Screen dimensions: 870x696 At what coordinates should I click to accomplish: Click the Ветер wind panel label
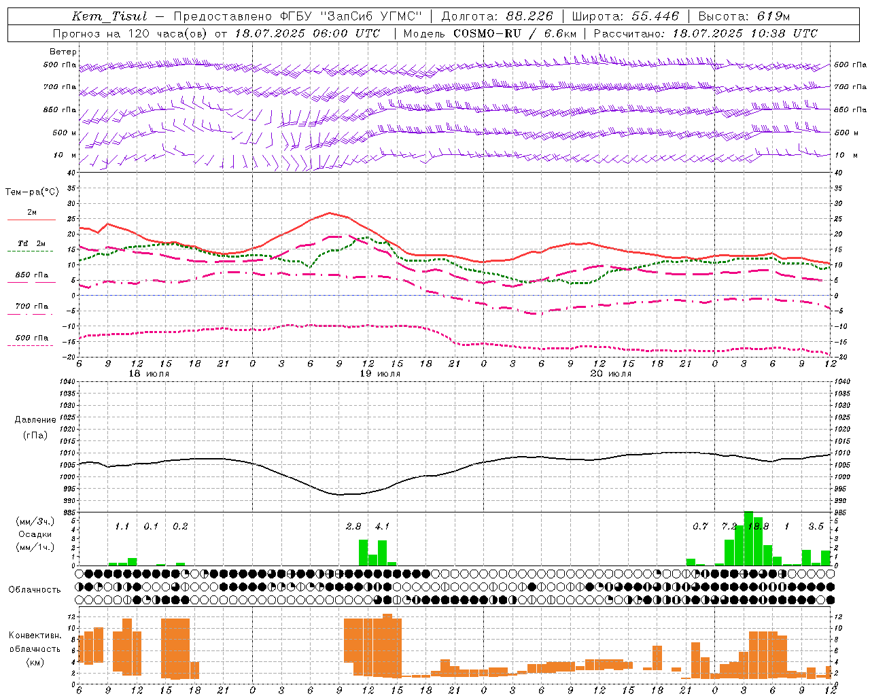tap(63, 52)
